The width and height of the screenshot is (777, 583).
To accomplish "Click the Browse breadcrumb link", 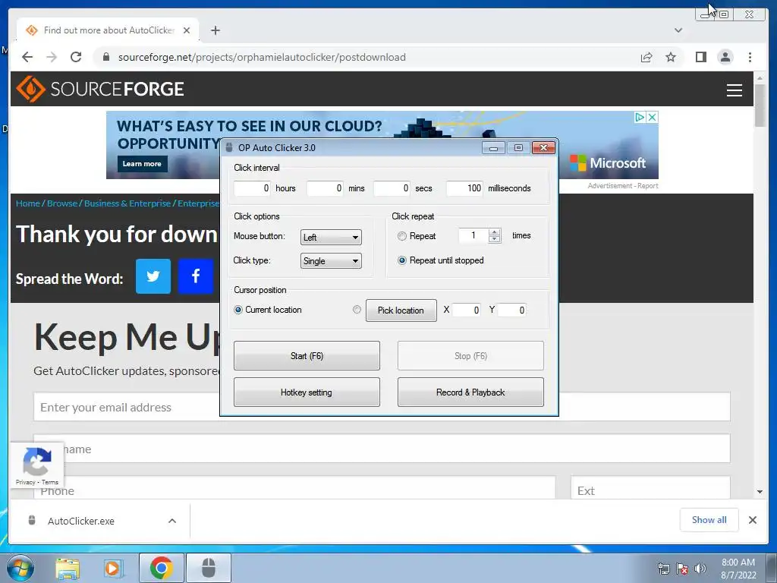I will (x=62, y=203).
